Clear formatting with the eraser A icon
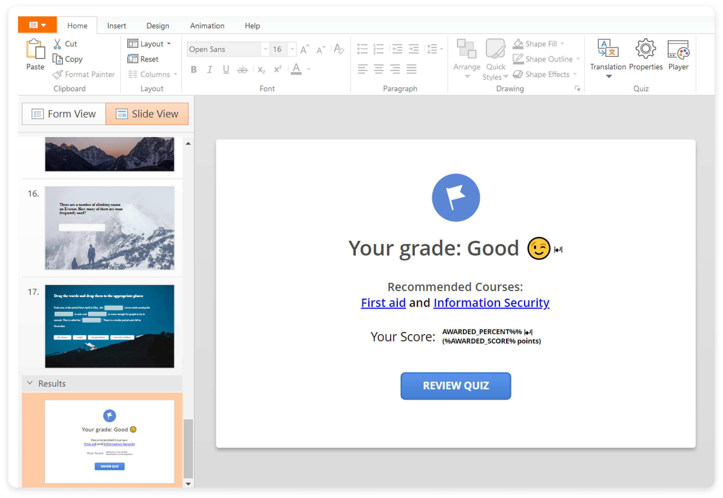The width and height of the screenshot is (723, 498). pyautogui.click(x=338, y=49)
